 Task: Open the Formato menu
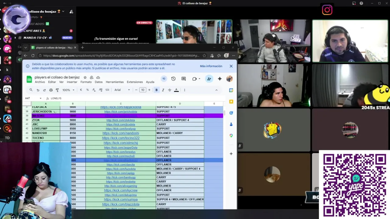click(86, 82)
